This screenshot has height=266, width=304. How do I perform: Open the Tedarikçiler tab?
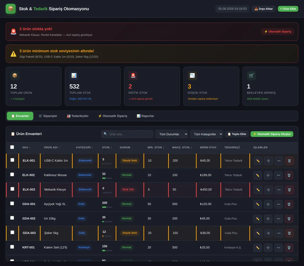coord(78,116)
